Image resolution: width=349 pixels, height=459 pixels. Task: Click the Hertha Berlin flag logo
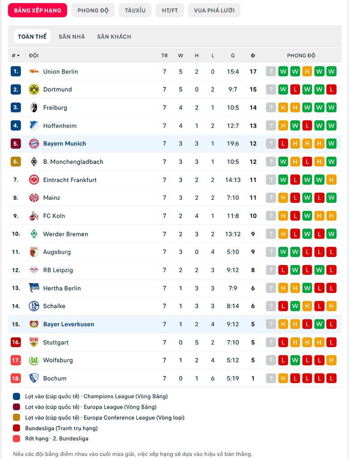pyautogui.click(x=34, y=288)
